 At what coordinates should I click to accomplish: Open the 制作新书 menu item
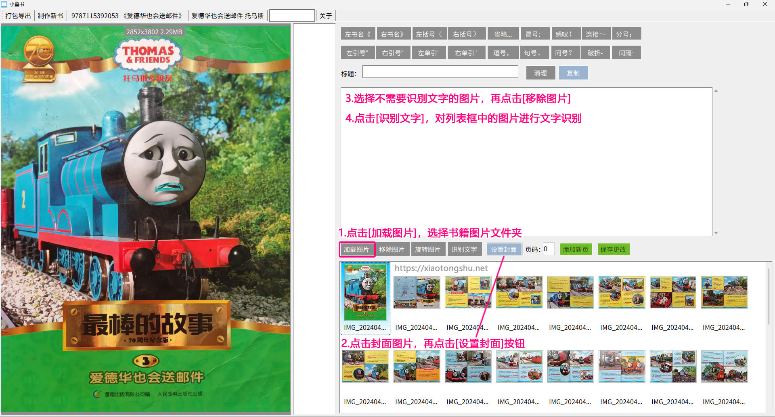coord(50,16)
